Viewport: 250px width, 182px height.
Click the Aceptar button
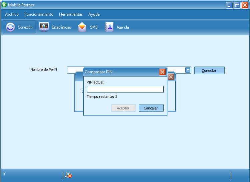tap(123, 108)
